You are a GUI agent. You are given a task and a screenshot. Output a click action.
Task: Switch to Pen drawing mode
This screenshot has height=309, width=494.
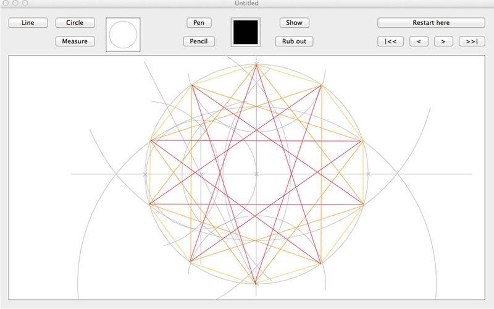[199, 23]
